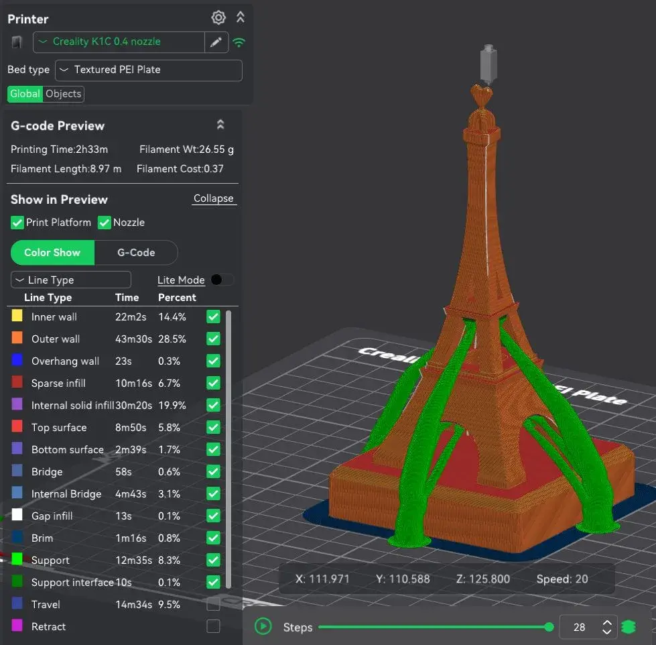The height and width of the screenshot is (645, 656).
Task: Click the Gap infill white swatch
Action: [17, 515]
